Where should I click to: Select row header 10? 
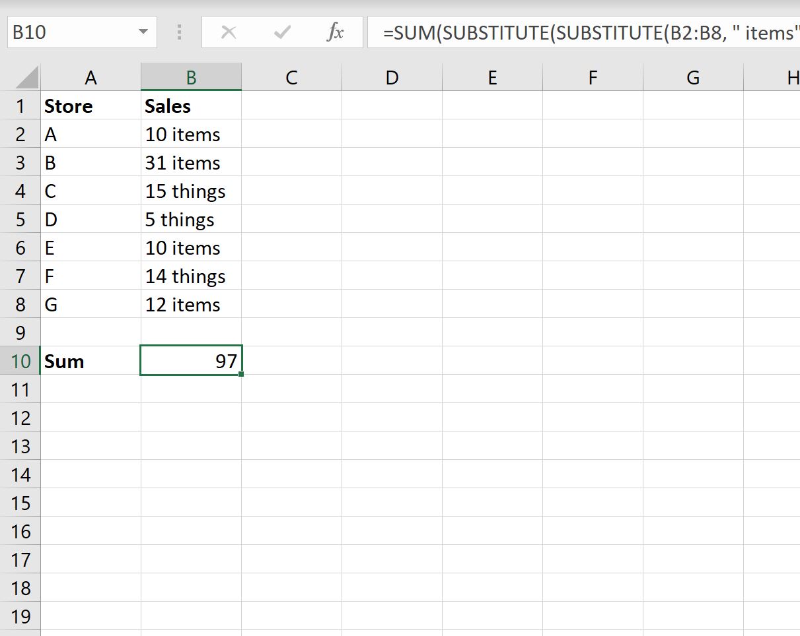20,361
